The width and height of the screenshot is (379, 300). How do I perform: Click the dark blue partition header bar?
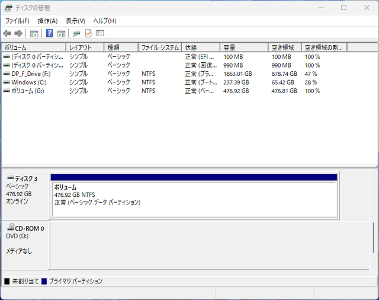(194, 177)
